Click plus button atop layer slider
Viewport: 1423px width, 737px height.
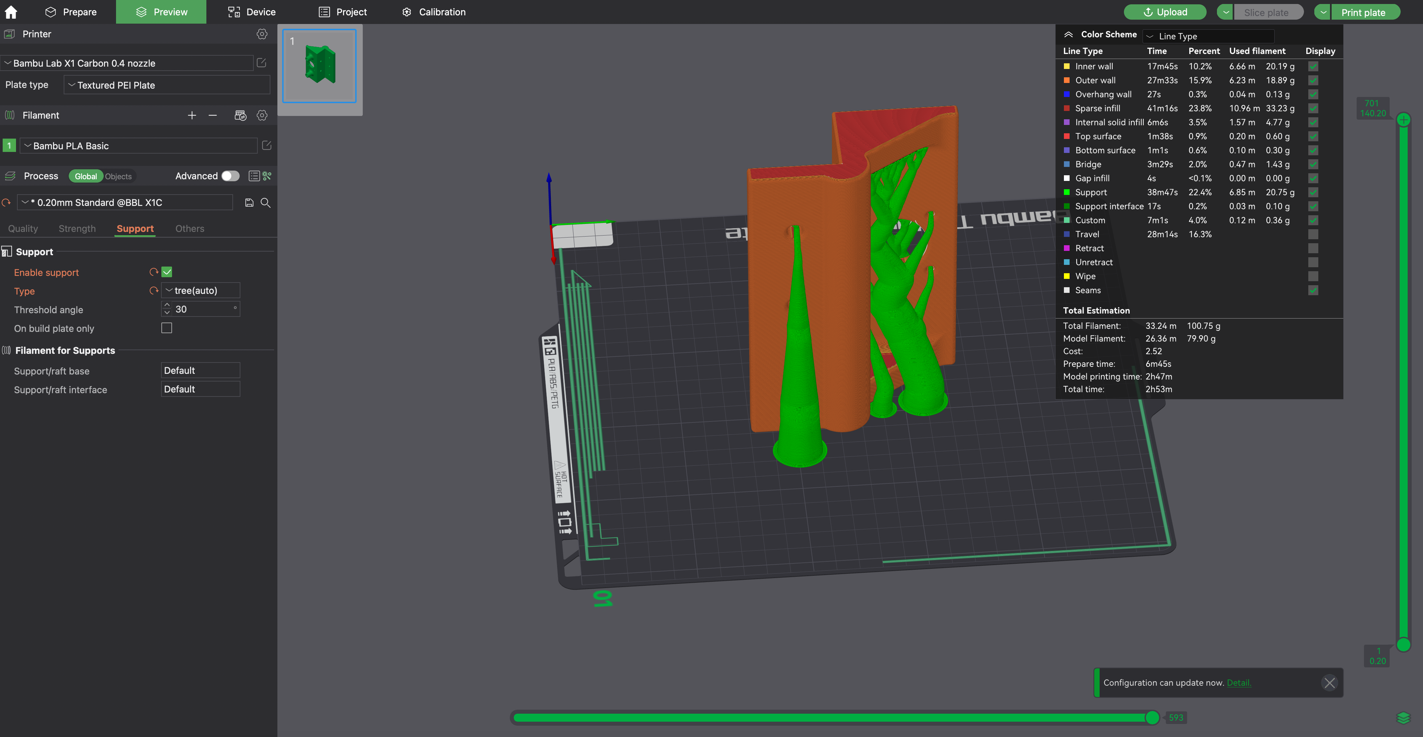click(x=1404, y=120)
